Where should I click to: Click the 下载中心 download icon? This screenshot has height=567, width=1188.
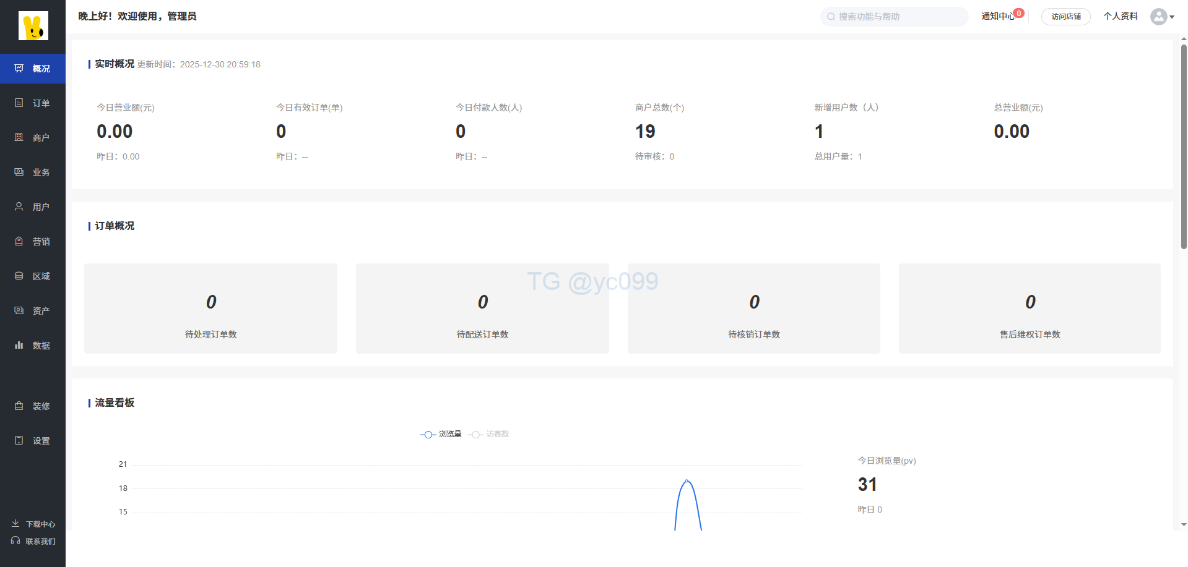15,524
